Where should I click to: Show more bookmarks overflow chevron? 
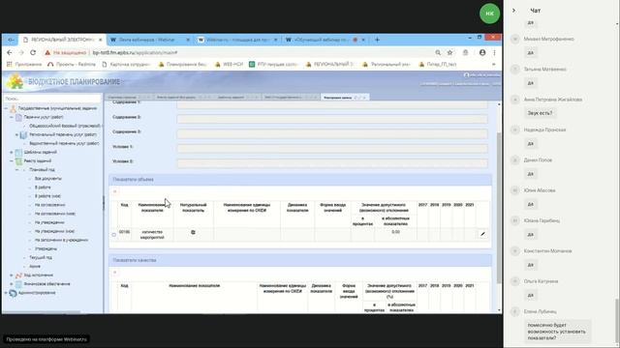(x=493, y=65)
